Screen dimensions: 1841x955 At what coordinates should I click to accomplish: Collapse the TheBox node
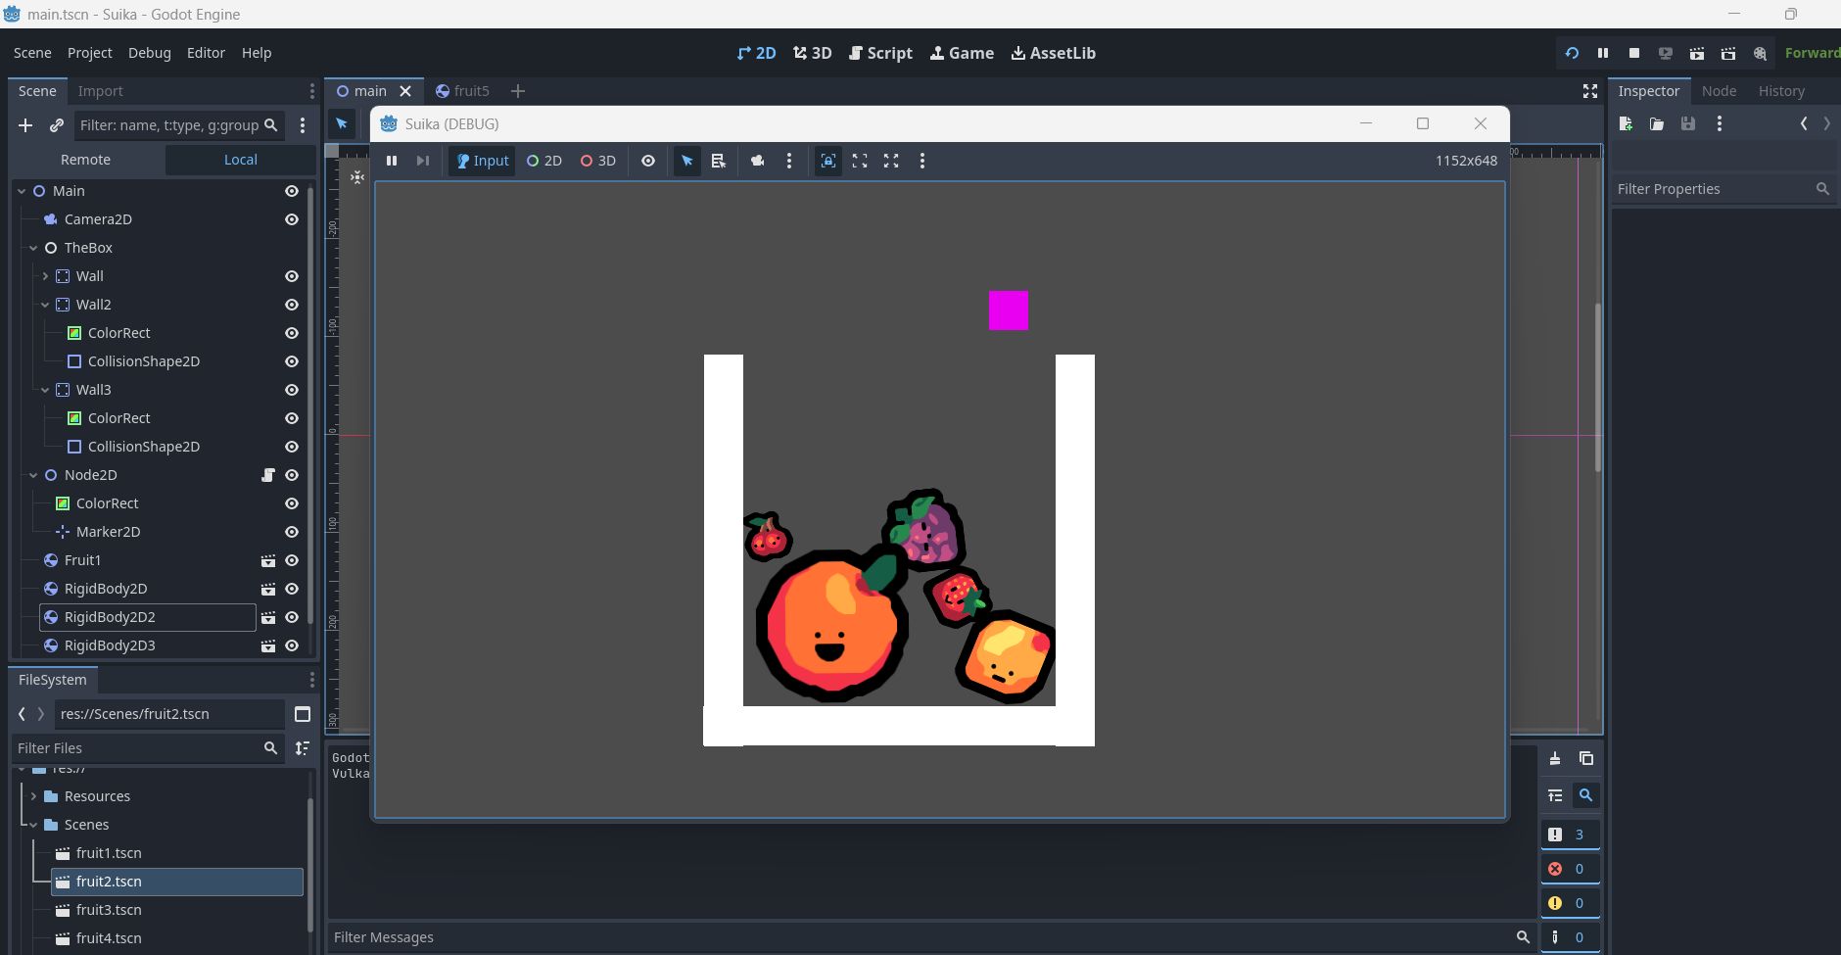click(33, 248)
